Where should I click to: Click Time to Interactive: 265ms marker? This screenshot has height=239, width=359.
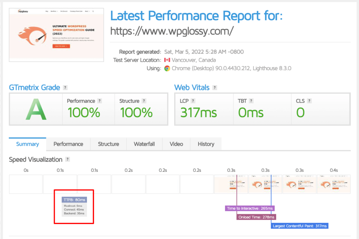tap(250, 208)
